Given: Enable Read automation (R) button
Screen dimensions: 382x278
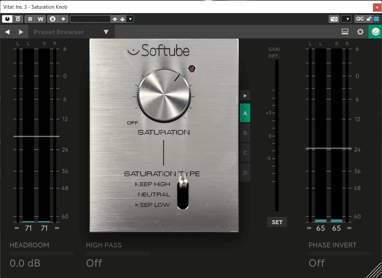Looking at the screenshot, I should 30,19.
